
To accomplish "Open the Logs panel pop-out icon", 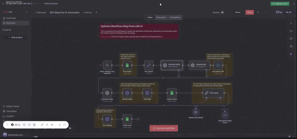I will 289,136.
